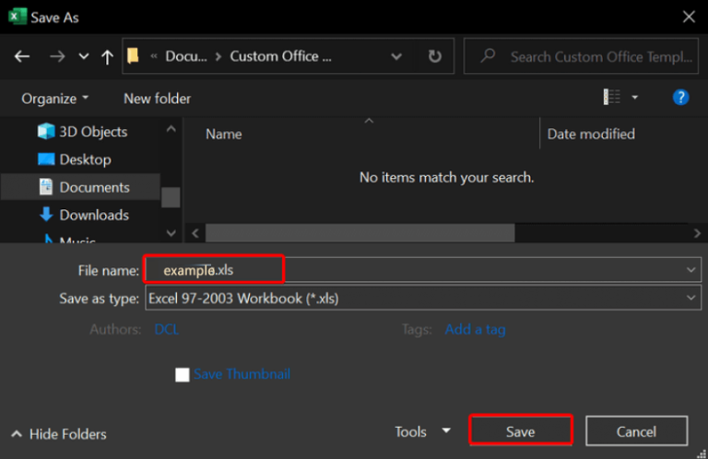Image resolution: width=708 pixels, height=459 pixels.
Task: Click the Back navigation arrow
Action: coord(22,56)
